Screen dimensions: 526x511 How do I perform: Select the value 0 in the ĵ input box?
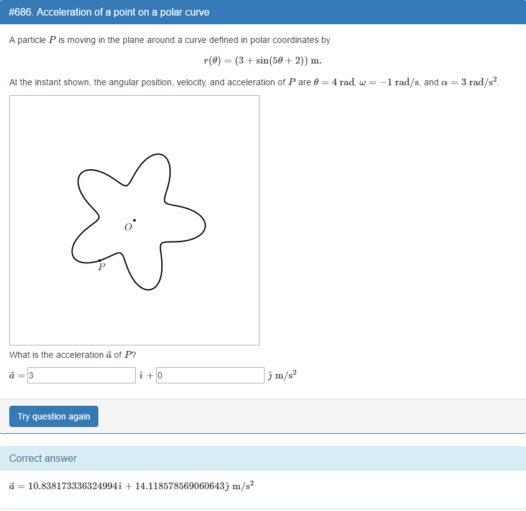[x=159, y=375]
